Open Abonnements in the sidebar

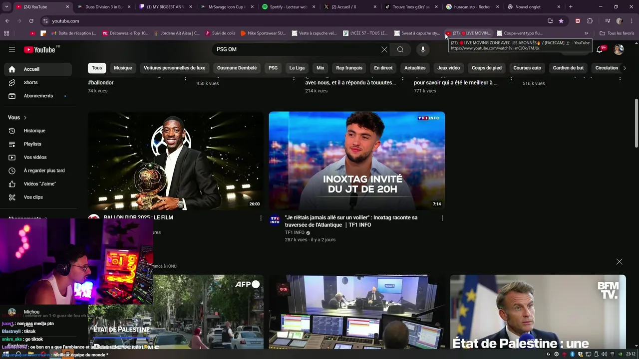point(38,96)
